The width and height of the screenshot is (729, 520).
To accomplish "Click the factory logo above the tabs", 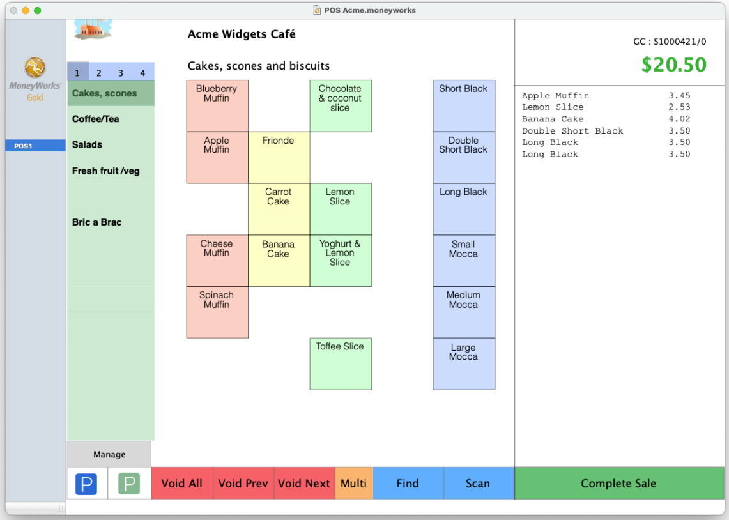I will click(93, 29).
